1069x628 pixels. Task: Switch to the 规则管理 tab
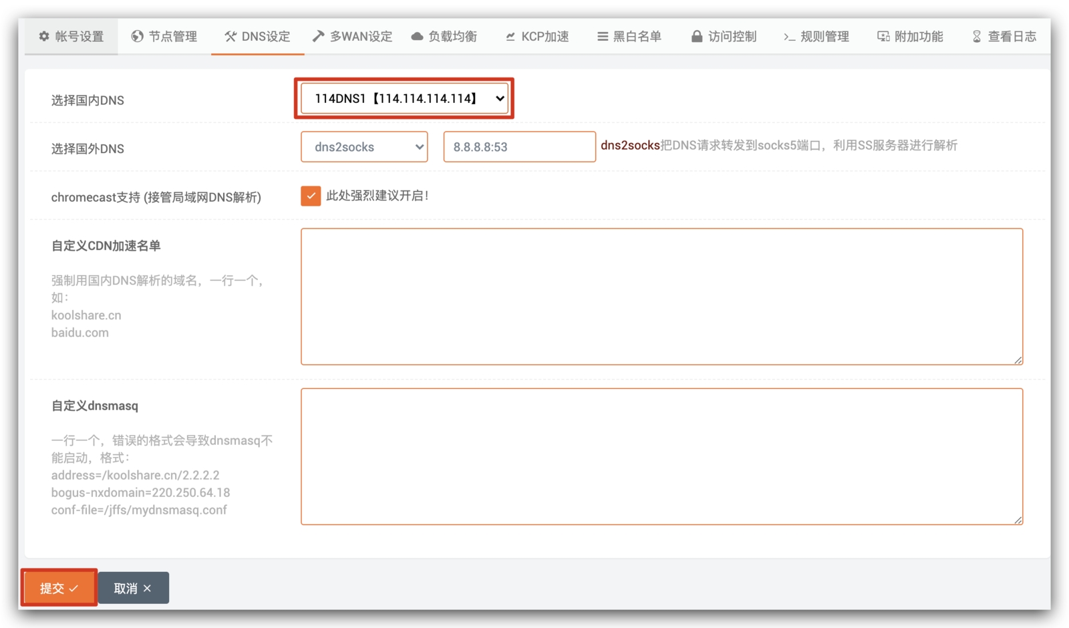(x=816, y=36)
